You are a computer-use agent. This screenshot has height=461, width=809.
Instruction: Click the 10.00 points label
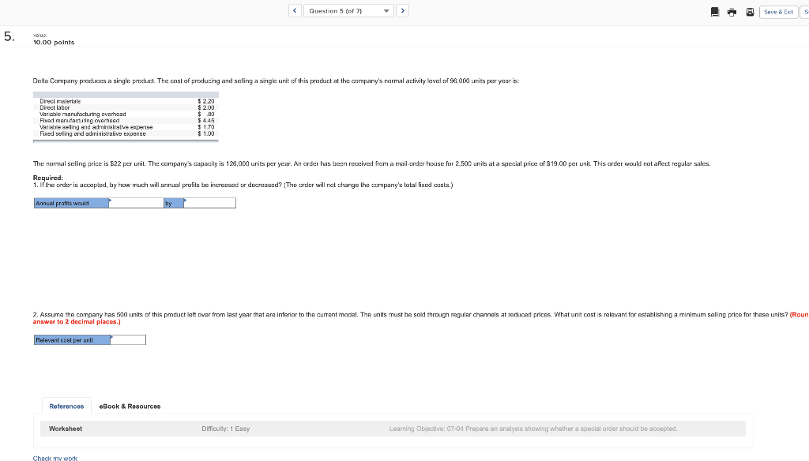[54, 43]
